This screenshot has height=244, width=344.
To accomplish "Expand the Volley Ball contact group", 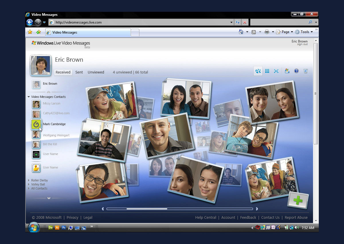I will coord(29,184).
